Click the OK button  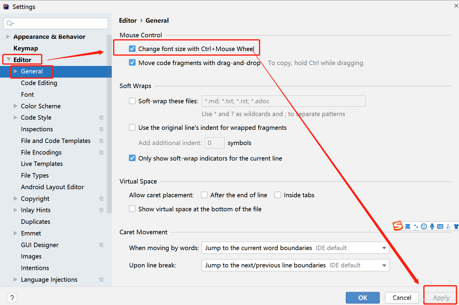363,298
